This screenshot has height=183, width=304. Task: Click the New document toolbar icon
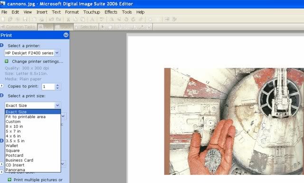pos(3,19)
